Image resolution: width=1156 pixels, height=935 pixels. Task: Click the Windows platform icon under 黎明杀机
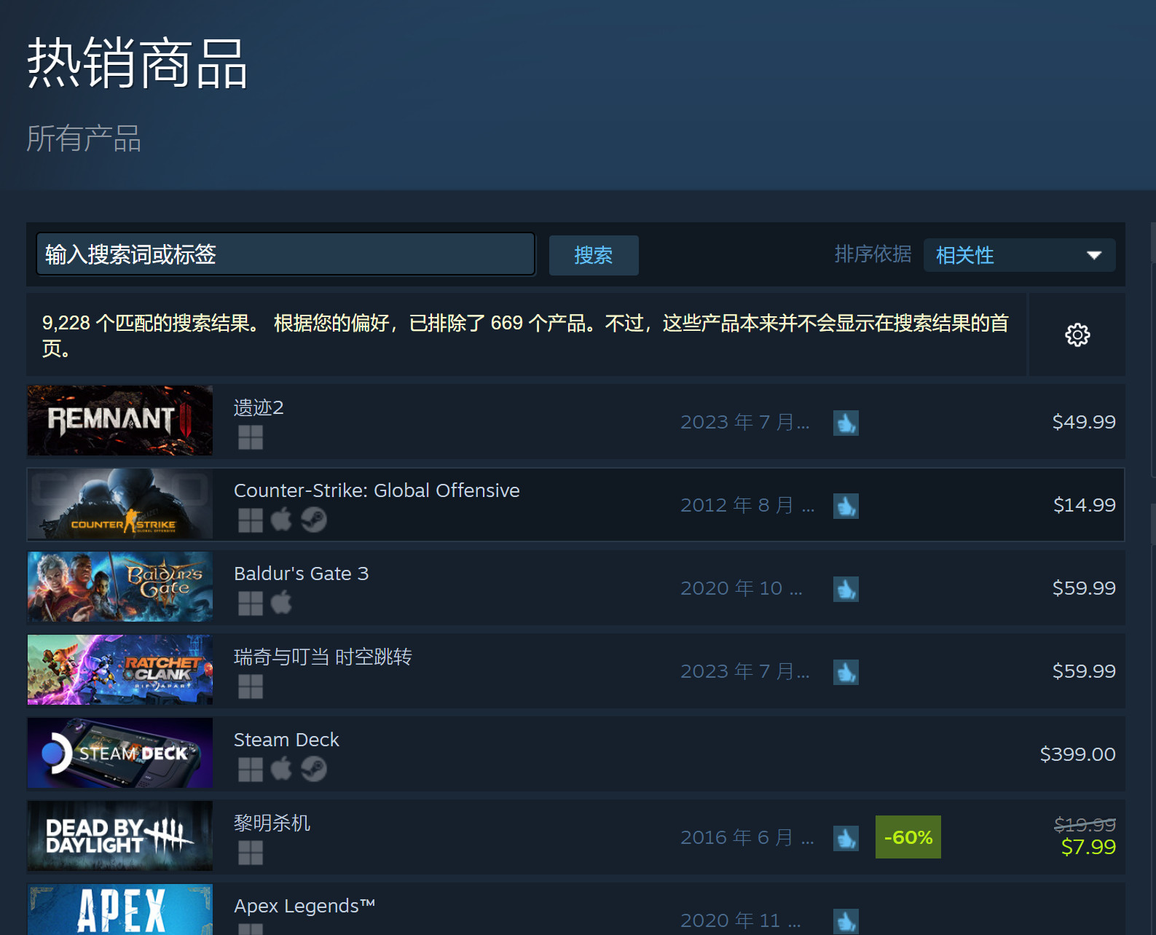(251, 852)
